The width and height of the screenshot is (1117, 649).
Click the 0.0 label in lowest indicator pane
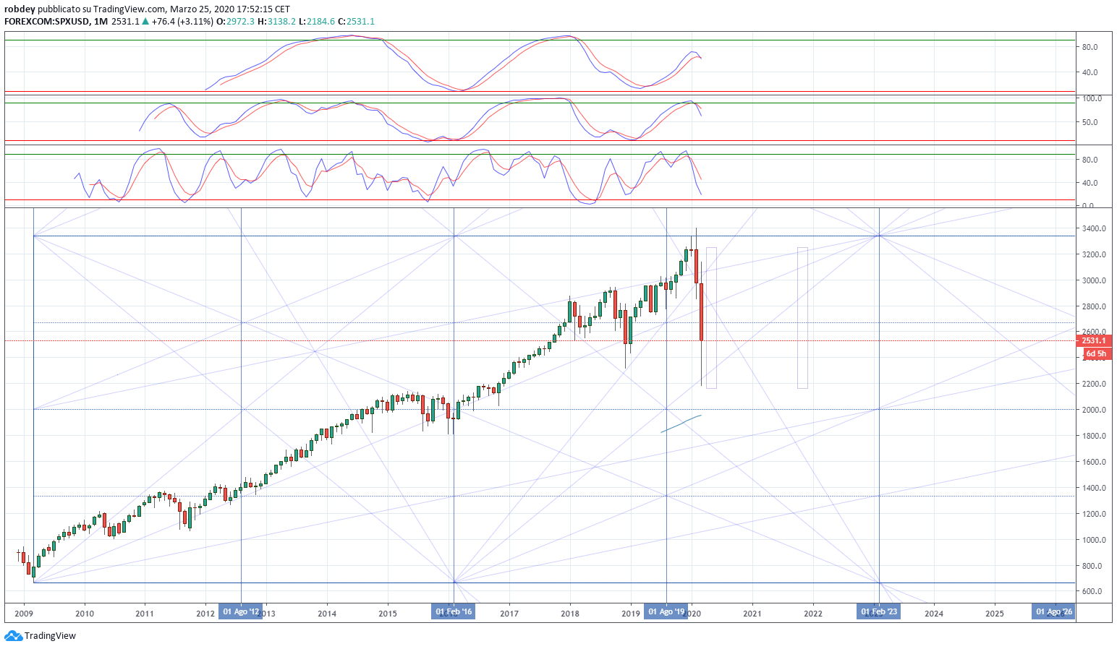tap(1087, 206)
